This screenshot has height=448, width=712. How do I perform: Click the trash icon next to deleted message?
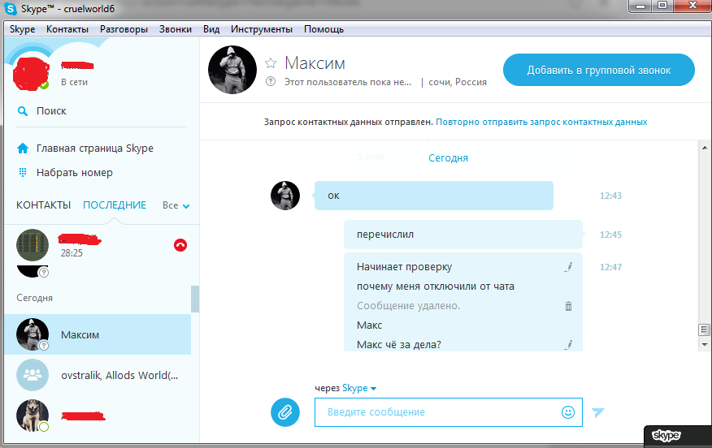[x=568, y=306]
